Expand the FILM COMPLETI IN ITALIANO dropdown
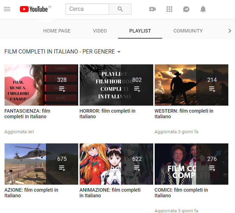The image size is (235, 213). [62, 51]
